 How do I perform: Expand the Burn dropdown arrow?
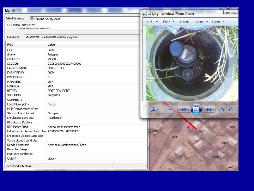[207, 22]
